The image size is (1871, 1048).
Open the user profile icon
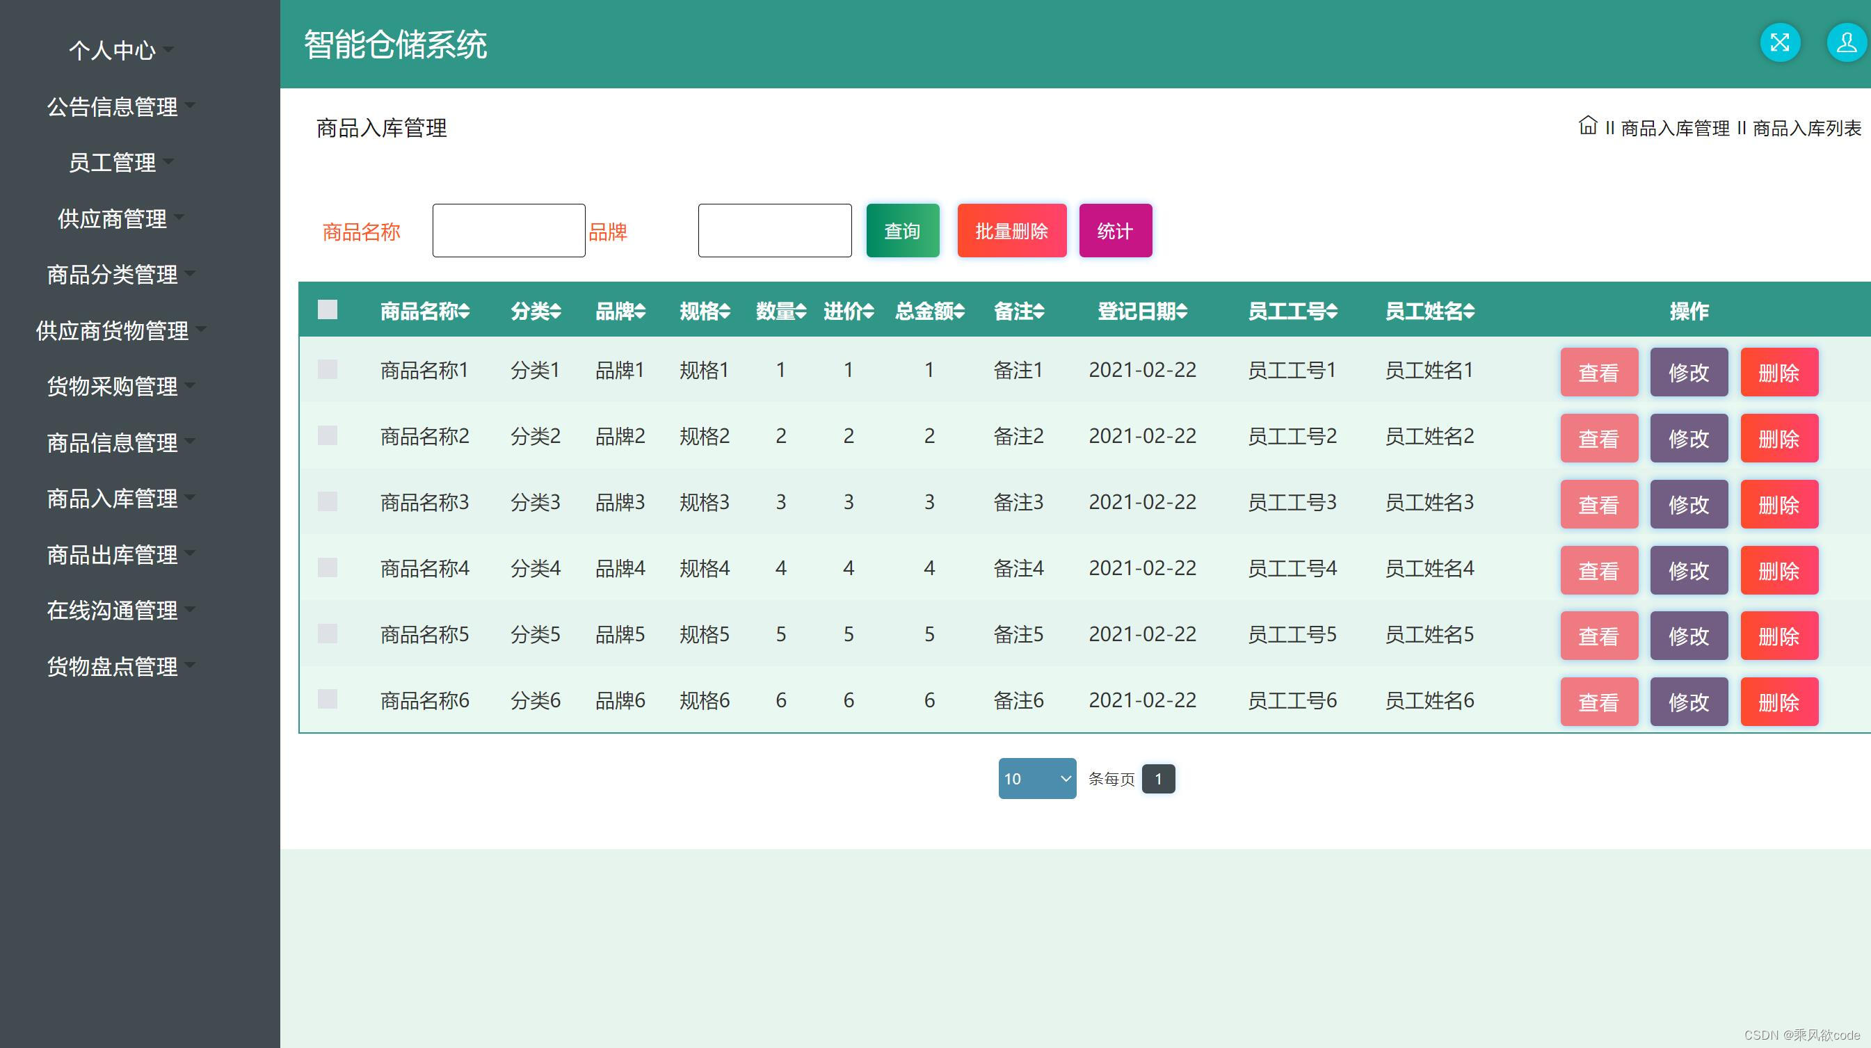click(x=1846, y=43)
